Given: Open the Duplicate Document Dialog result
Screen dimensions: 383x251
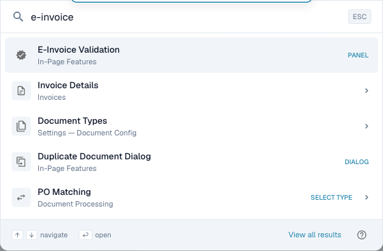Looking at the screenshot, I should [191, 162].
